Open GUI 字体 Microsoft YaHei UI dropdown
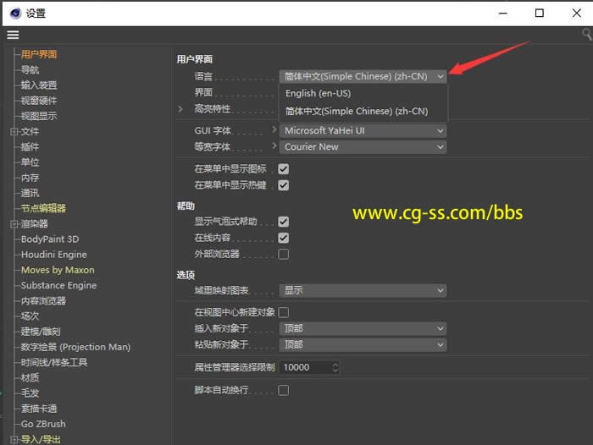The height and width of the screenshot is (445, 593). click(363, 131)
